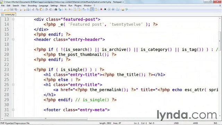
Task: Click the last toolbar check-mark icon
Action: [126, 9]
